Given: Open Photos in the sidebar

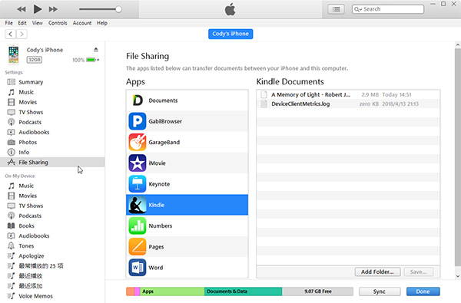Looking at the screenshot, I should (28, 142).
